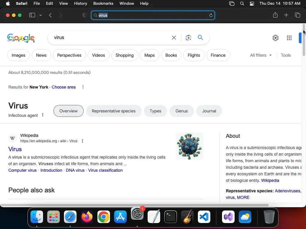Submit search with magnifier icon

coord(201,37)
